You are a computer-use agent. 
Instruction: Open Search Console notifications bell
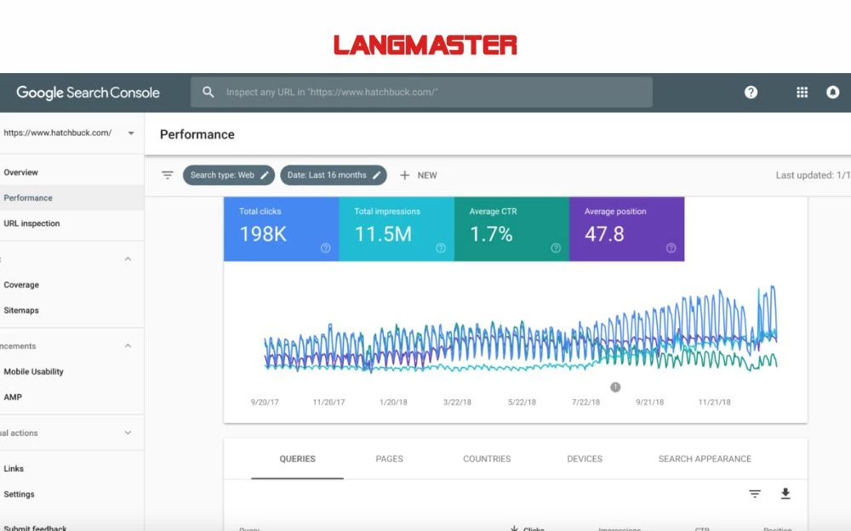(835, 92)
